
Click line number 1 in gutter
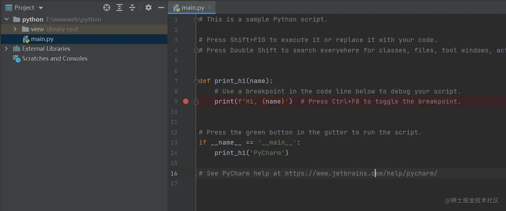click(176, 20)
